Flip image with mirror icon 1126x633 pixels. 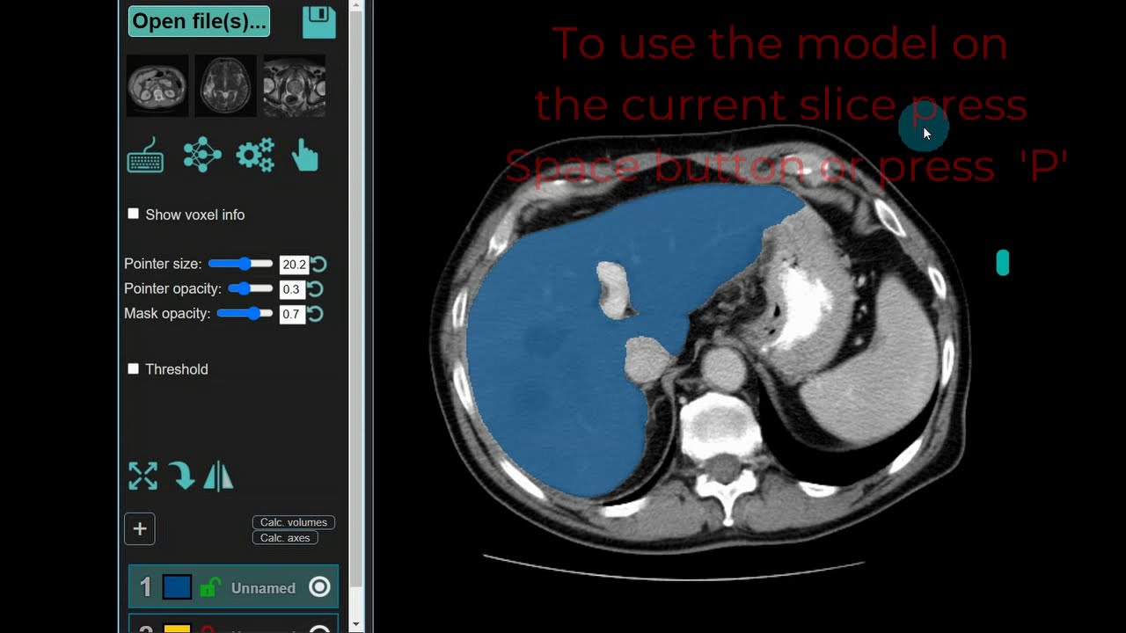click(x=218, y=477)
